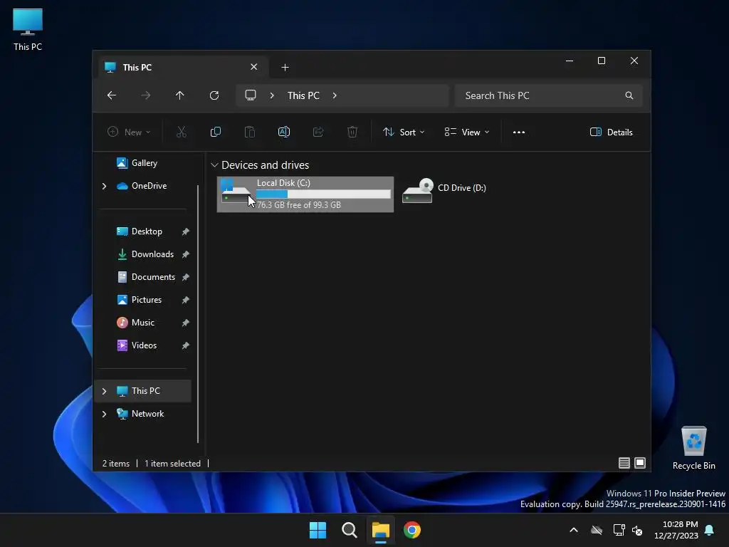Select the Local Disk (C:) drive
The height and width of the screenshot is (547, 729).
tap(305, 194)
